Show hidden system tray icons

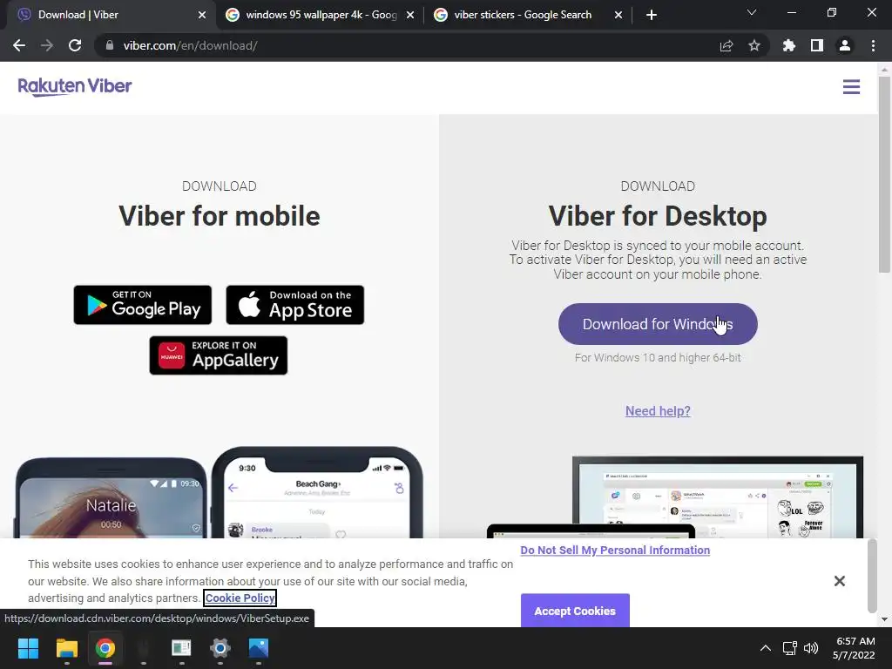tap(766, 648)
